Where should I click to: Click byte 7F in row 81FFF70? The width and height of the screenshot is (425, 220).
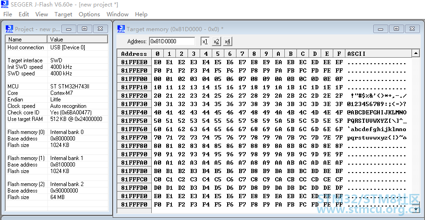[339, 138]
